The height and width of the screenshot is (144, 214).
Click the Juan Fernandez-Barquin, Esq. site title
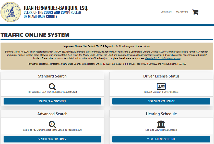(56, 8)
